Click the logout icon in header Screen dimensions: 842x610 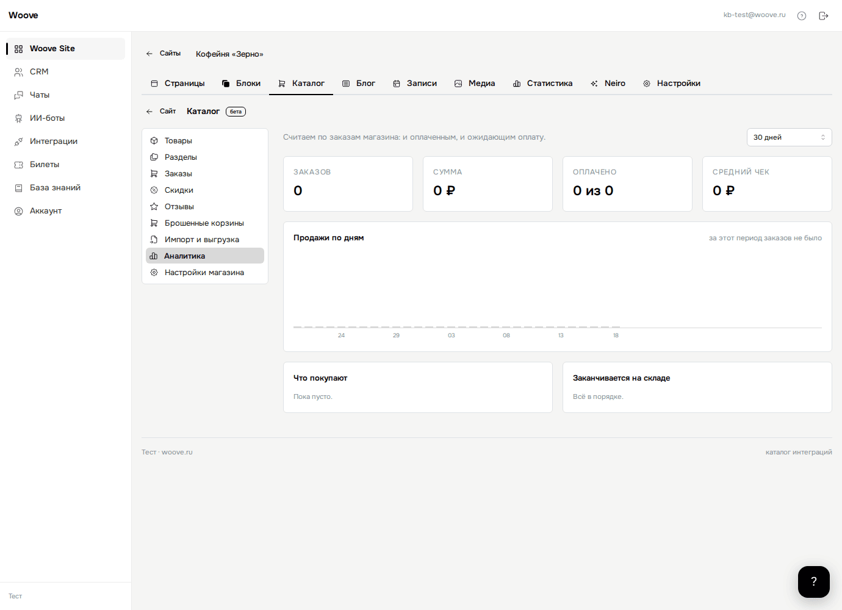click(x=824, y=16)
